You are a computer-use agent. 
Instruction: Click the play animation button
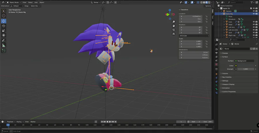pos(110,122)
